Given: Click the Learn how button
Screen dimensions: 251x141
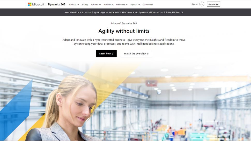Looking at the screenshot, I should coord(106,53).
